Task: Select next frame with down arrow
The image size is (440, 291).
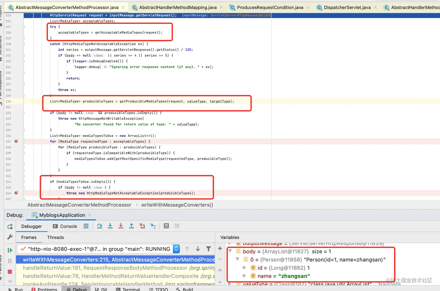Action: [198, 249]
